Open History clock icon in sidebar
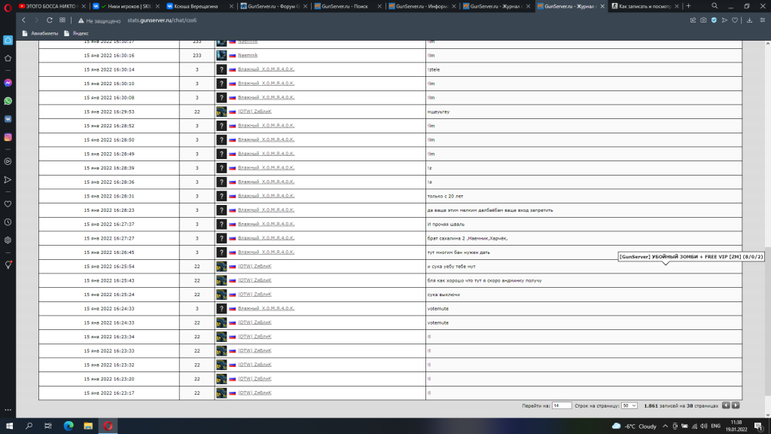 pos(8,222)
